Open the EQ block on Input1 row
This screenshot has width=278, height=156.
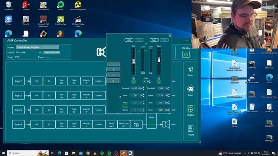pyautogui.click(x=49, y=81)
